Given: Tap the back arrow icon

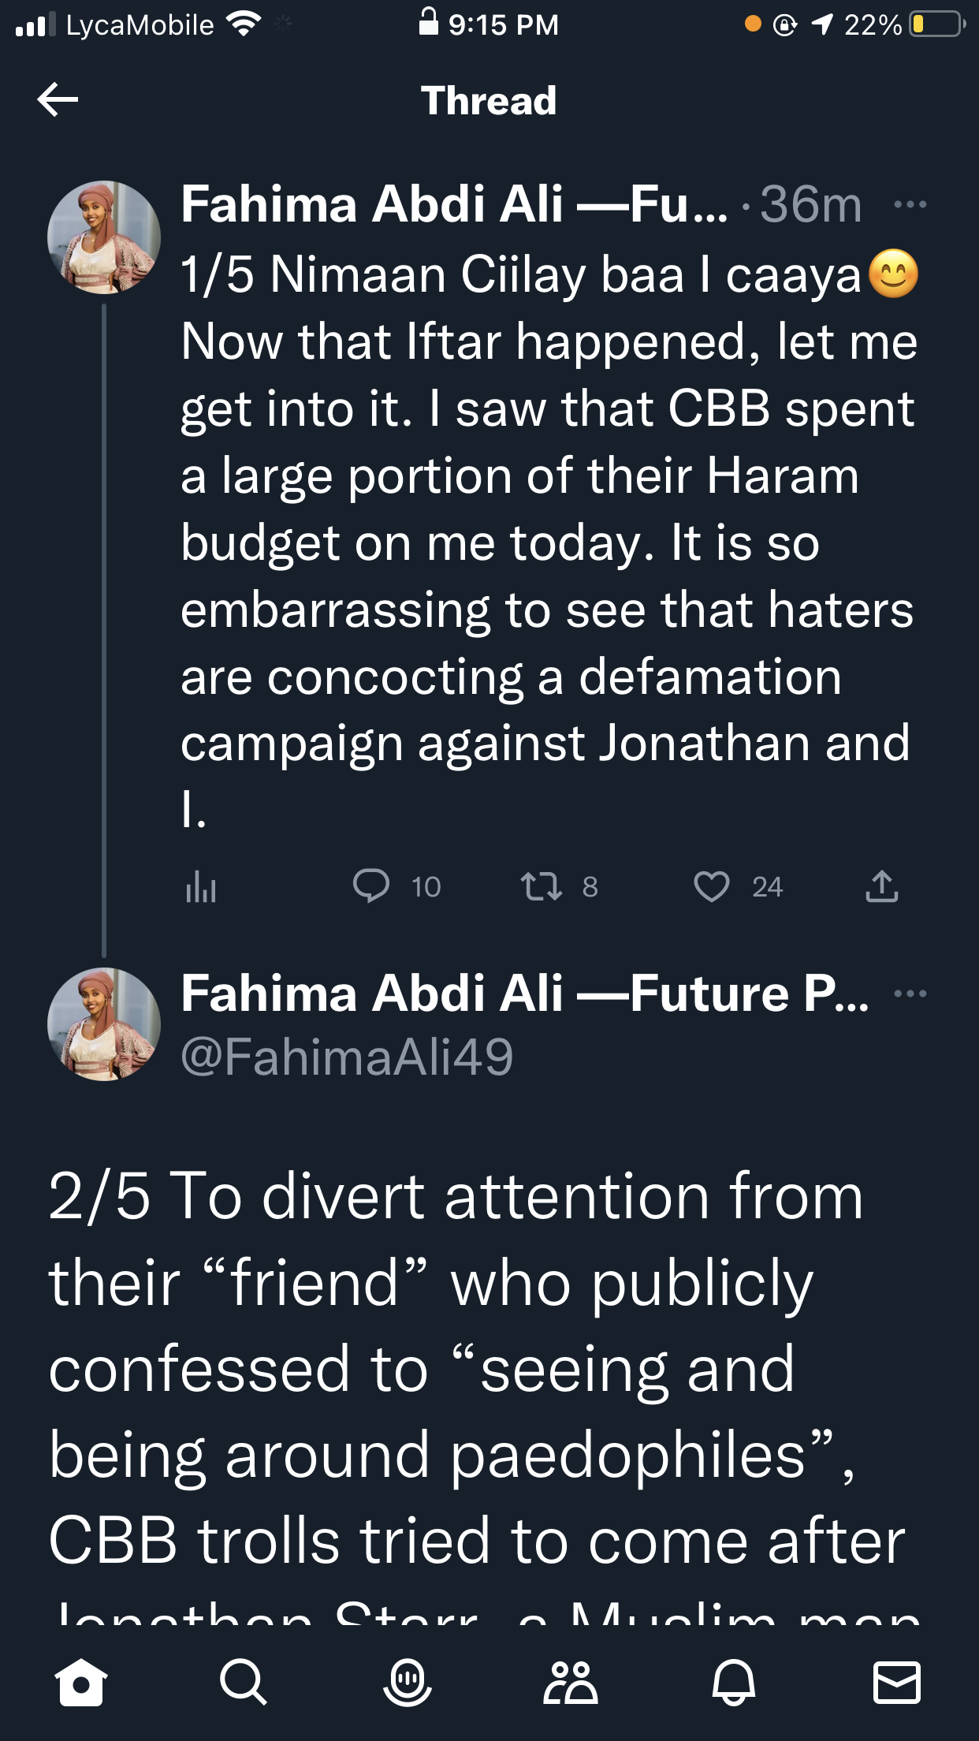Looking at the screenshot, I should (x=58, y=99).
